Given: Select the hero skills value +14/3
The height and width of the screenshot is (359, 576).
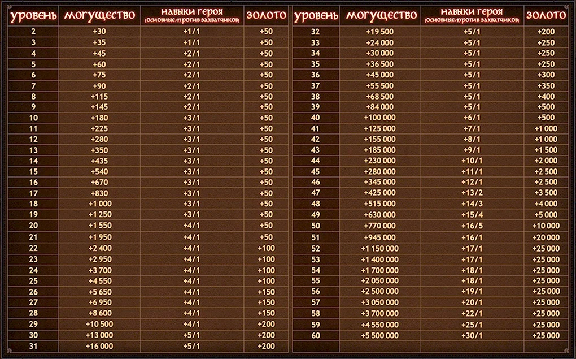Looking at the screenshot, I should click(x=472, y=204).
